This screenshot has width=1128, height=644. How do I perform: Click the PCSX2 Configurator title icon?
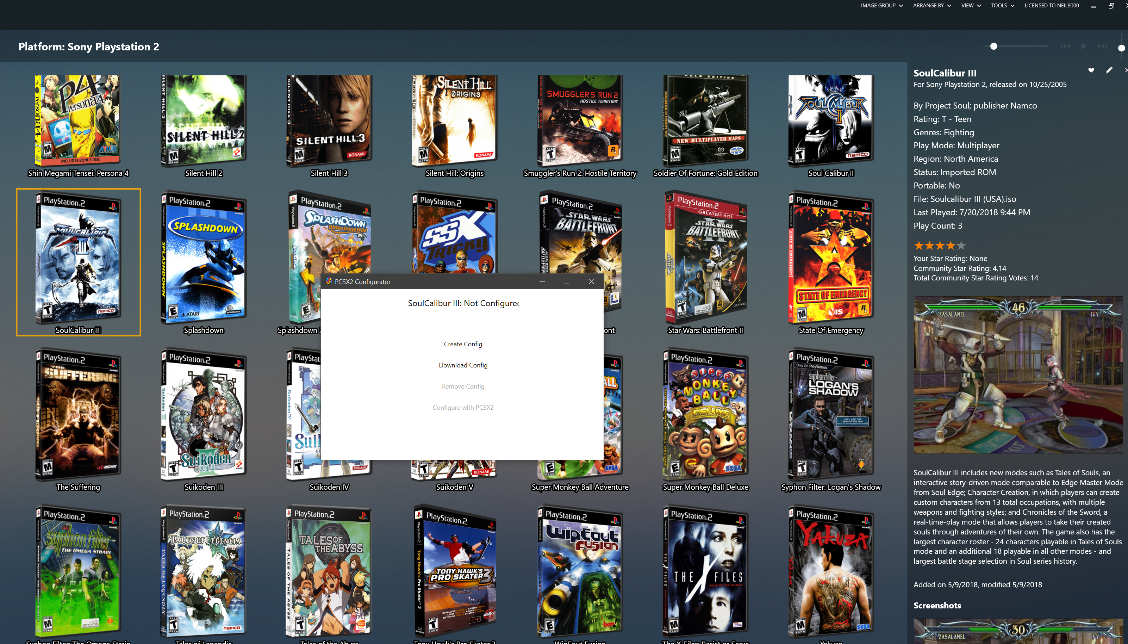pyautogui.click(x=329, y=281)
